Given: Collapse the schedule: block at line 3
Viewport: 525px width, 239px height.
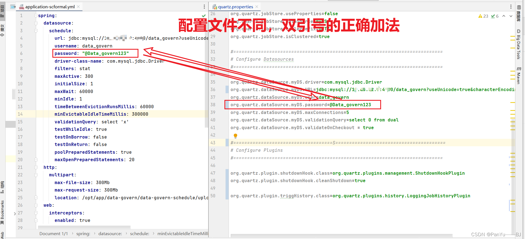Looking at the screenshot, I should (x=36, y=31).
